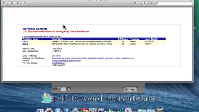This screenshot has height=112, width=199.
Task: Open the Energy Information Administration link
Action: coord(66,61)
